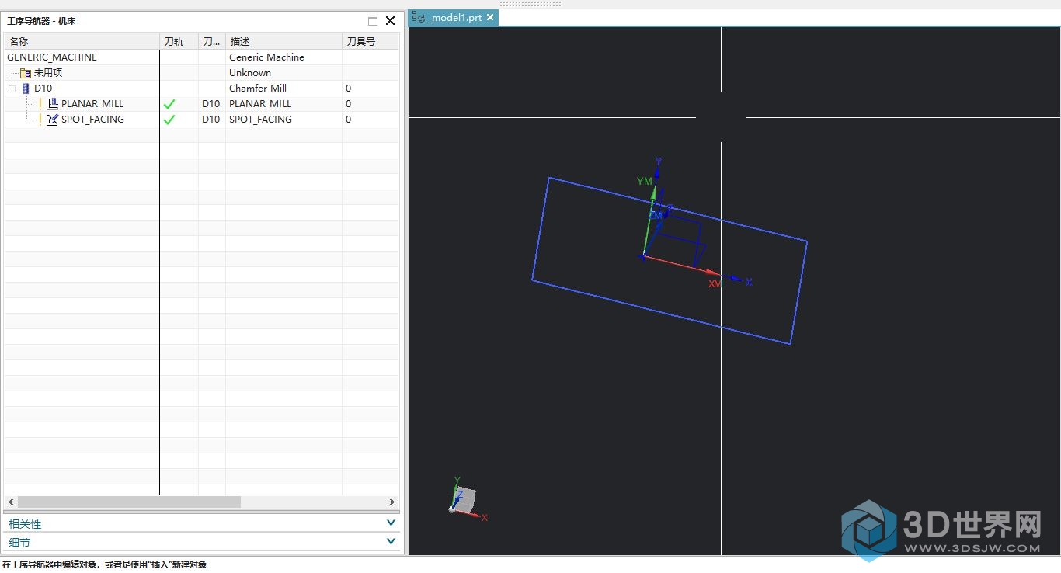The image size is (1061, 573).
Task: Expand the 相关性 section
Action: coord(391,523)
